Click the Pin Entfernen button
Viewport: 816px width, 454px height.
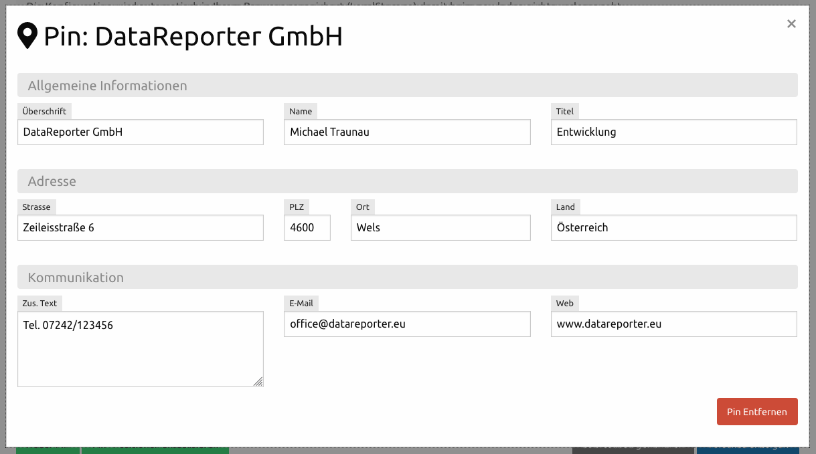click(x=756, y=412)
